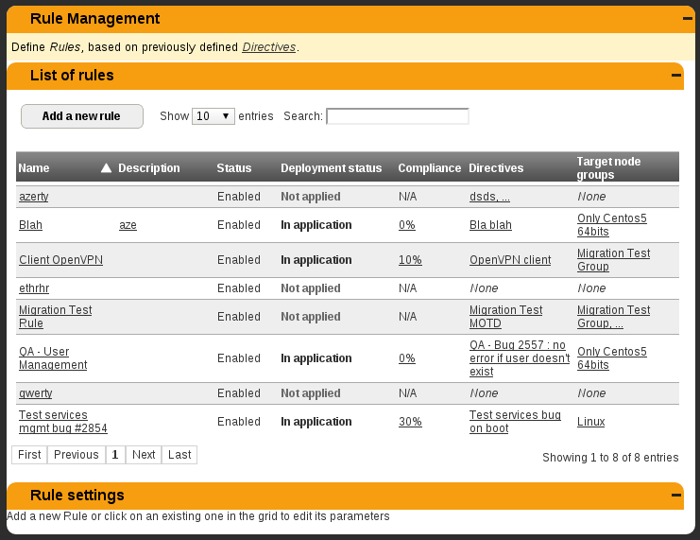Image resolution: width=700 pixels, height=540 pixels.
Task: Open Test services mgmt bug #2854 rule
Action: [63, 422]
